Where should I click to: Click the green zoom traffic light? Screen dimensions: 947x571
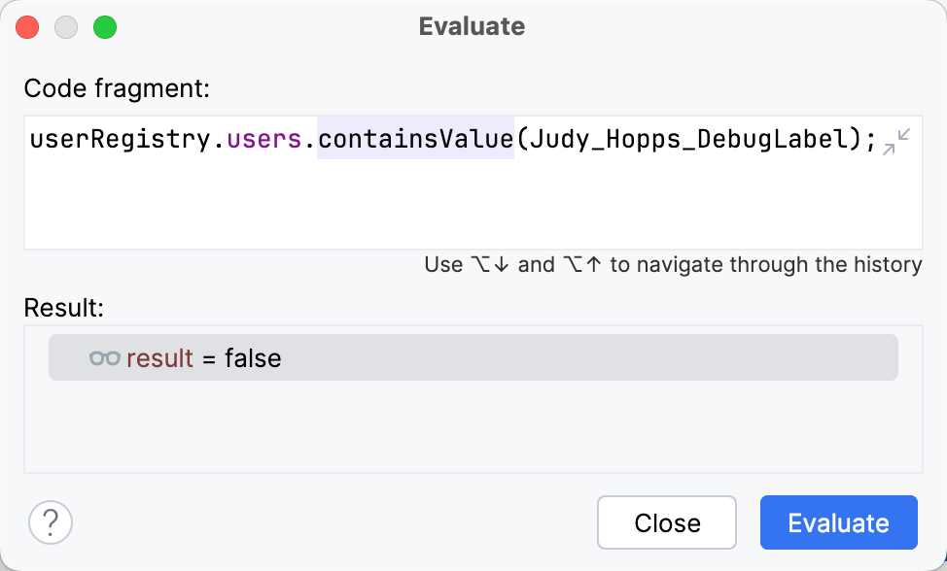coord(105,27)
